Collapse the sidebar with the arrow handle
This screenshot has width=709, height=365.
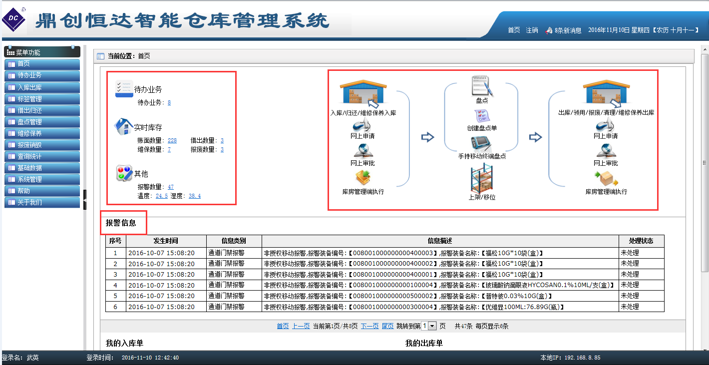pos(85,200)
